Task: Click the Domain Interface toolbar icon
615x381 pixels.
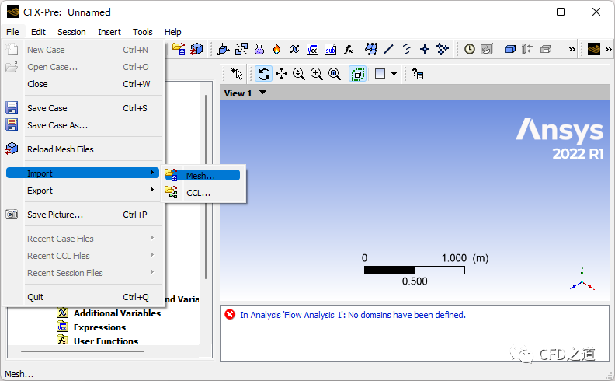Action: click(x=241, y=49)
